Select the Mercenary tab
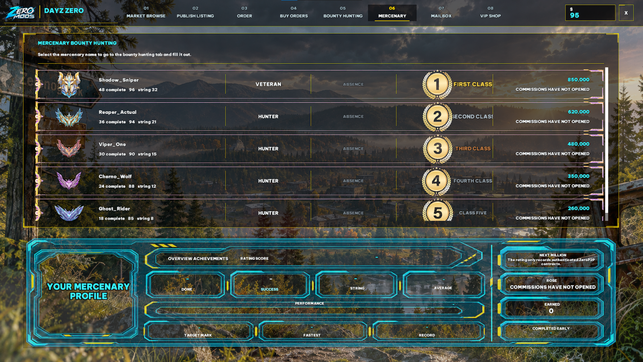The width and height of the screenshot is (643, 362). 392,13
